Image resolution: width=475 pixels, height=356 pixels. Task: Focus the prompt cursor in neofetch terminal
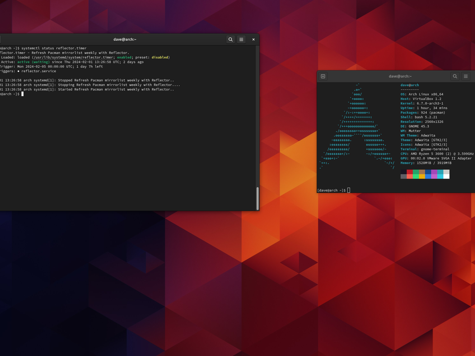tap(349, 190)
